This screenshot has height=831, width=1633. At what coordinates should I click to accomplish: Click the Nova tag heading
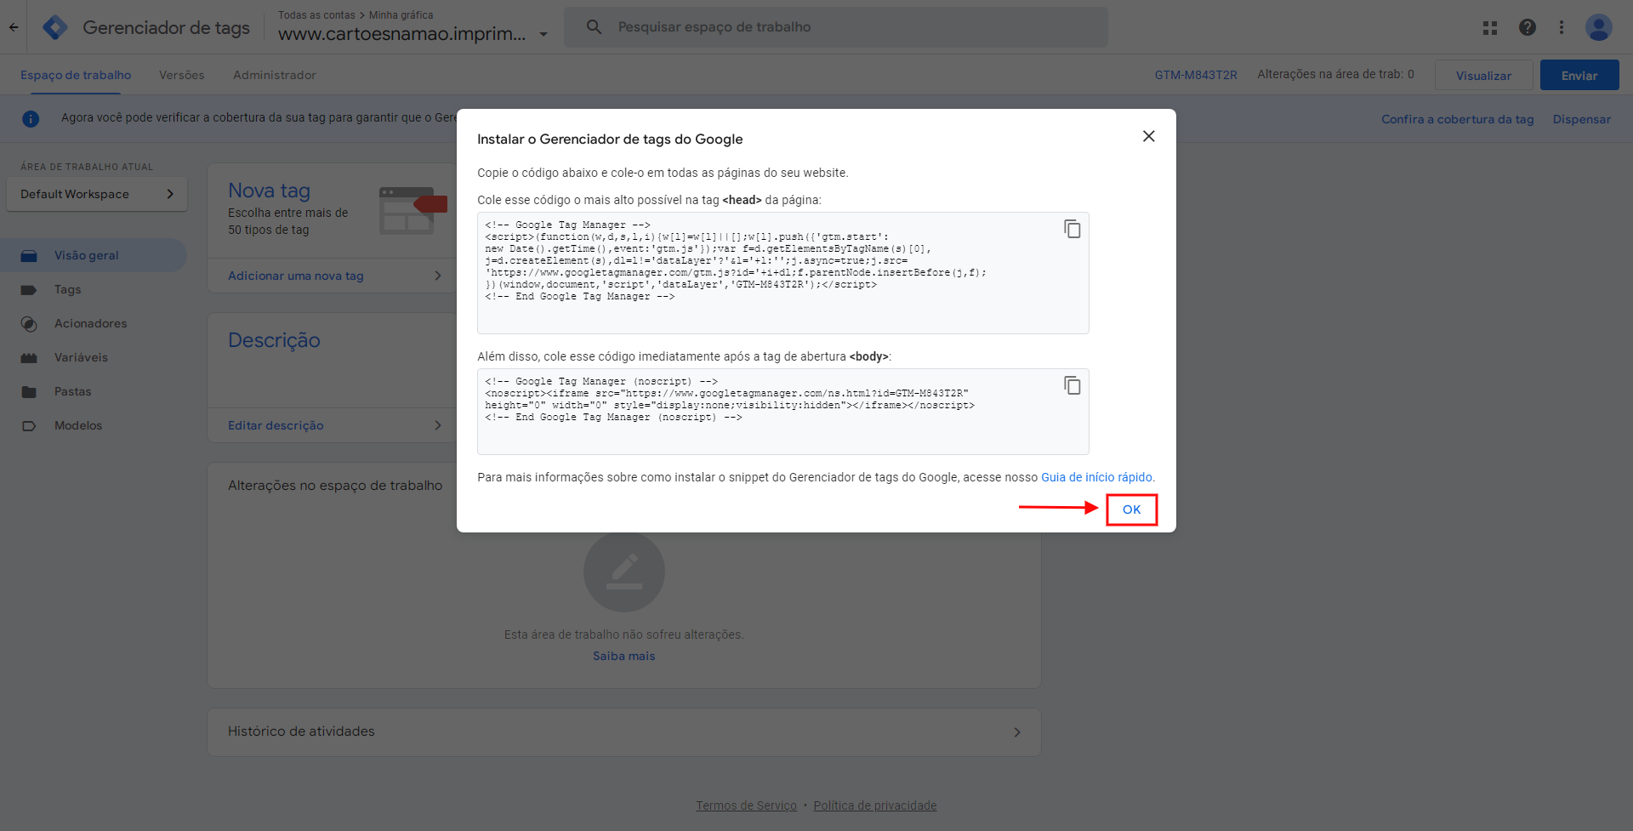click(x=269, y=191)
